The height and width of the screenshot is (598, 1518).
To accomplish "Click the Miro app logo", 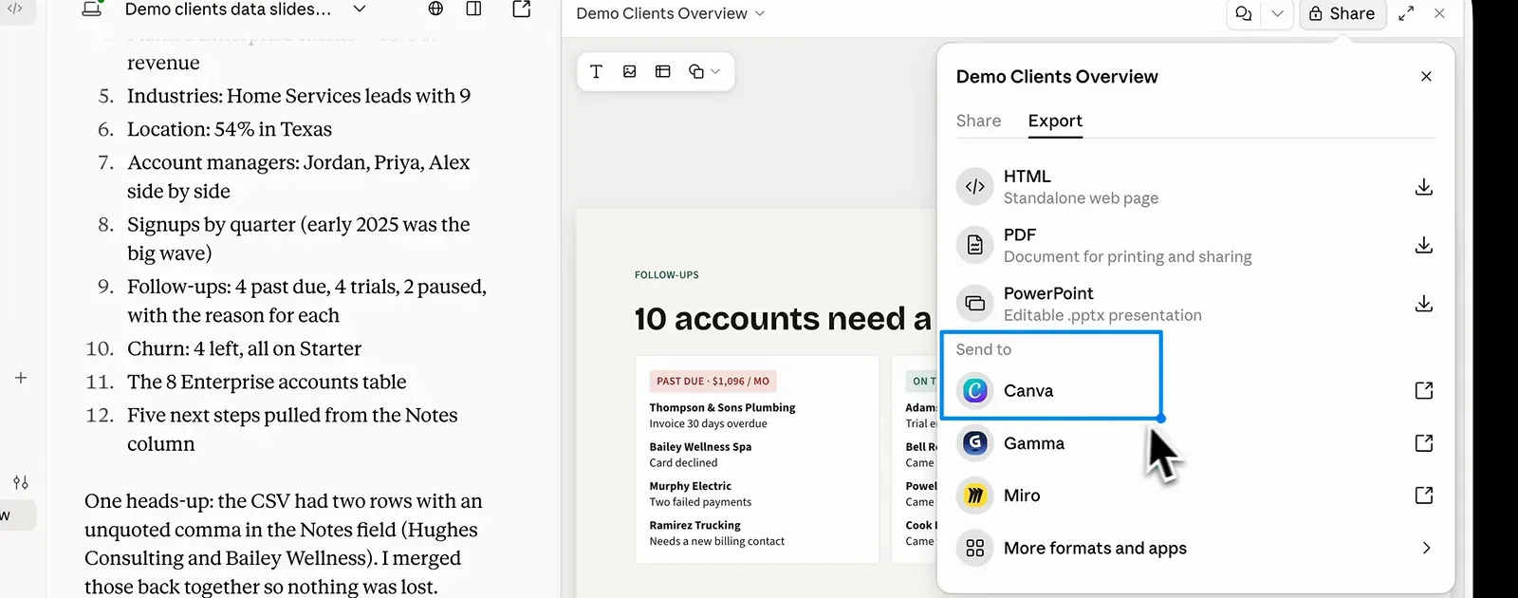I will [974, 495].
